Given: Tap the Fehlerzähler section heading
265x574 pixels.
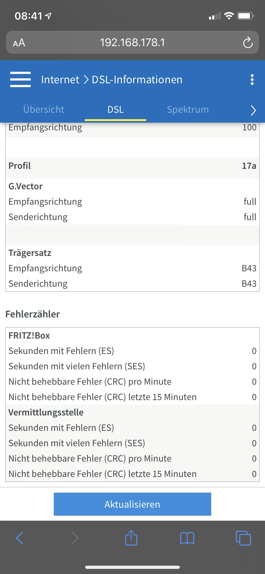Looking at the screenshot, I should [x=33, y=314].
